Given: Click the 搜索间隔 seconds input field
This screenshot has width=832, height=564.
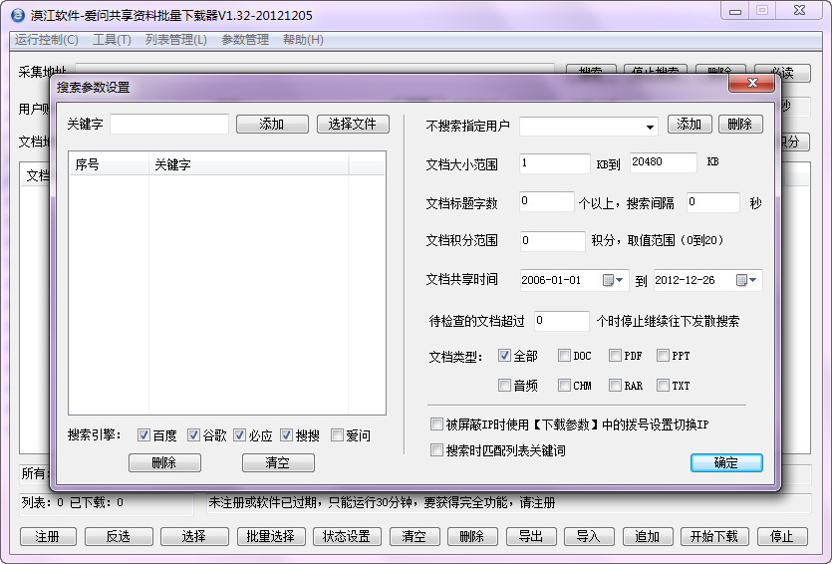Looking at the screenshot, I should (713, 202).
